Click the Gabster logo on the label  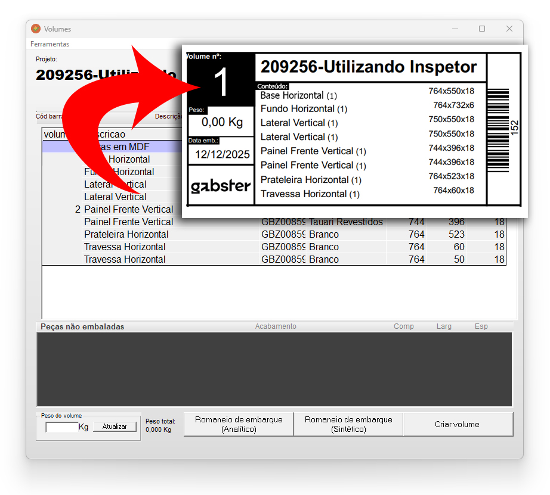pyautogui.click(x=221, y=186)
